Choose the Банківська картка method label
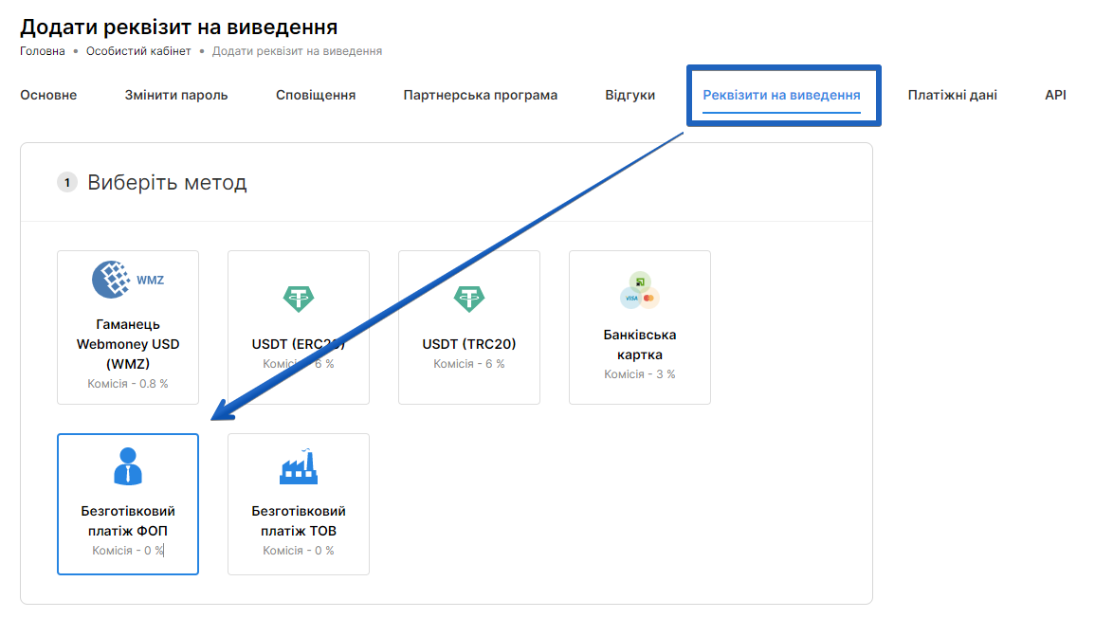The image size is (1095, 618). pyautogui.click(x=640, y=345)
